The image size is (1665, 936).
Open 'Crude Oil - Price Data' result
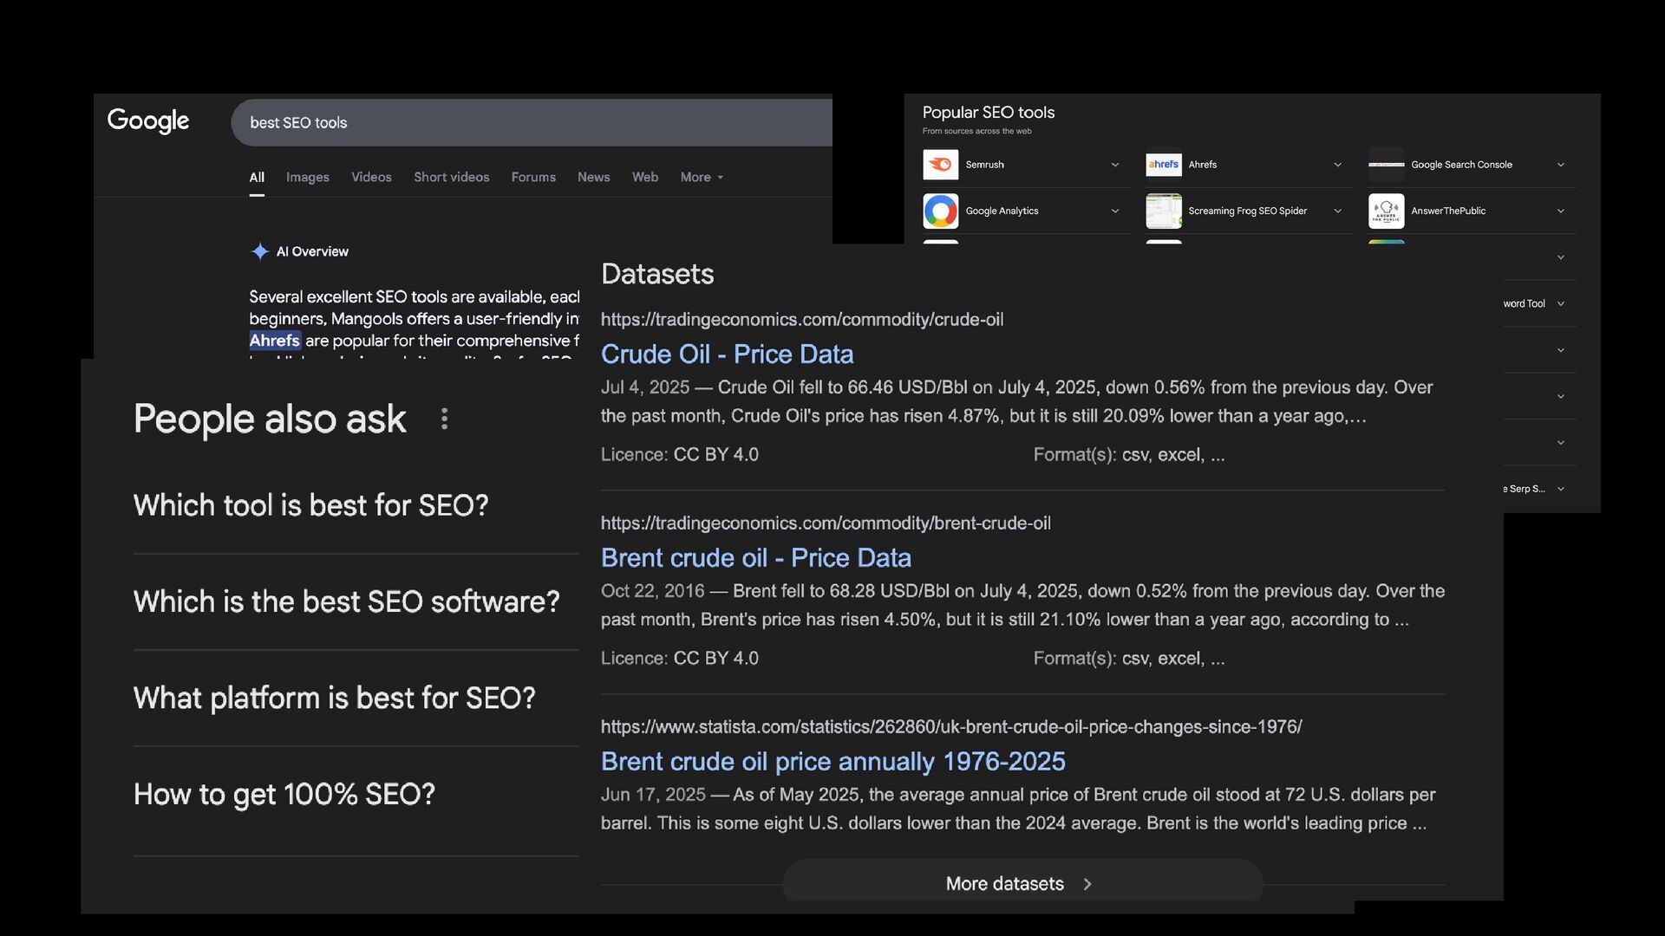point(727,354)
